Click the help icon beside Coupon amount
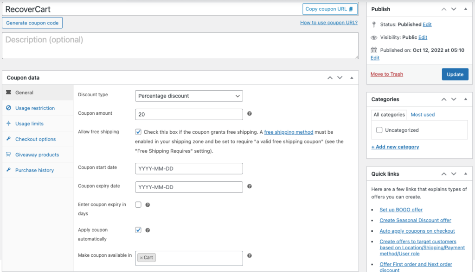Screen dimensions: 475x272 [x=249, y=114]
